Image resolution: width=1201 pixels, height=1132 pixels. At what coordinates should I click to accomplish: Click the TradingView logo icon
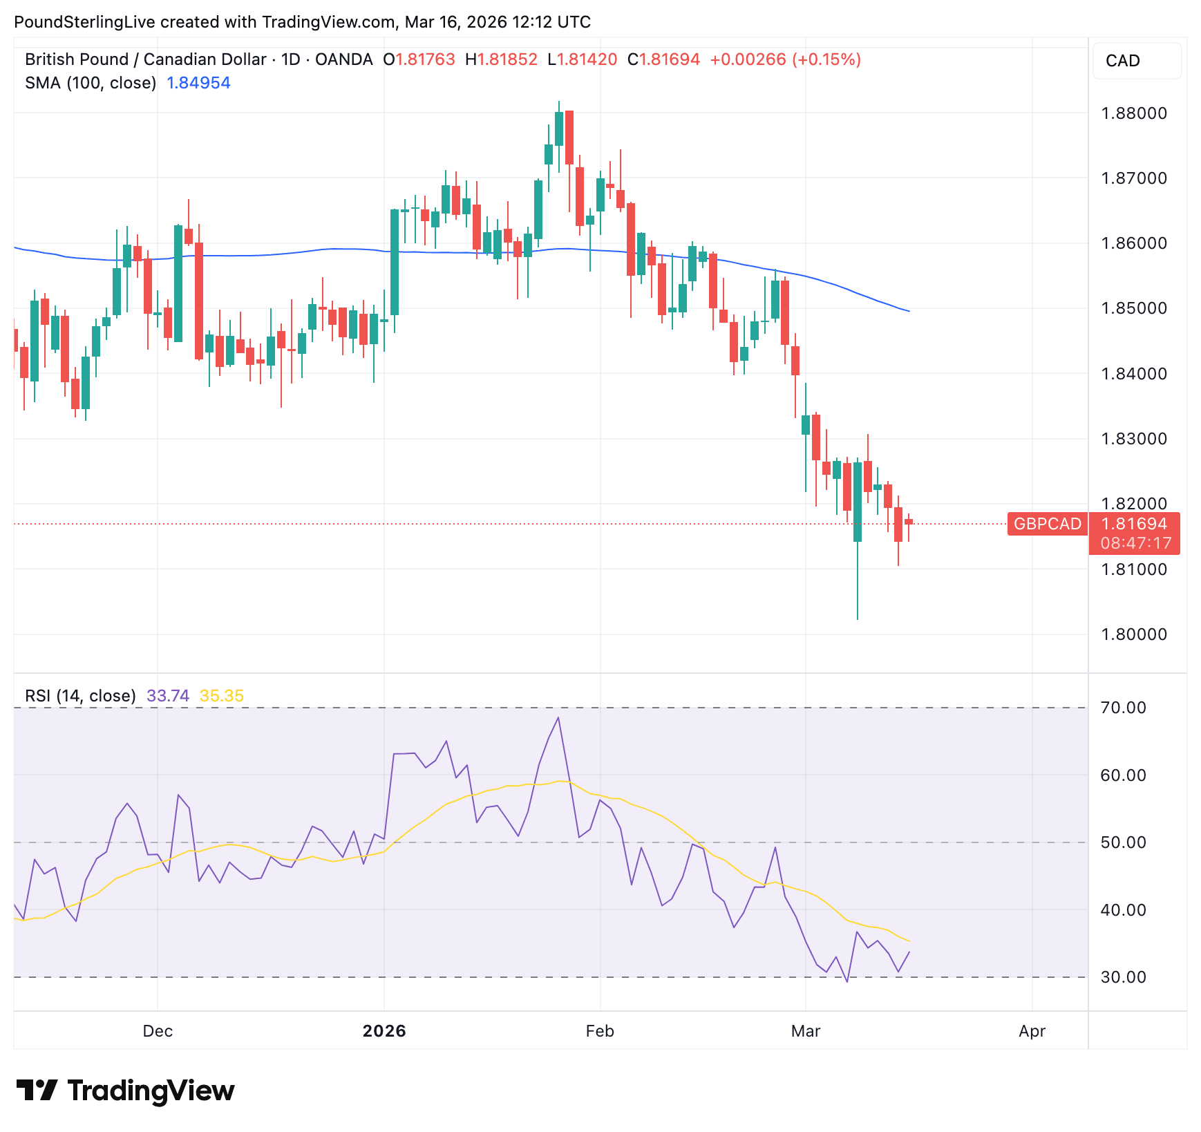coord(37,1090)
